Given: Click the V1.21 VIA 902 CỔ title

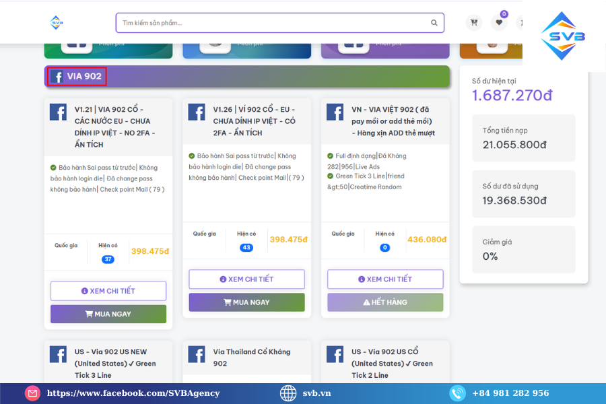Looking at the screenshot, I should click(x=114, y=127).
